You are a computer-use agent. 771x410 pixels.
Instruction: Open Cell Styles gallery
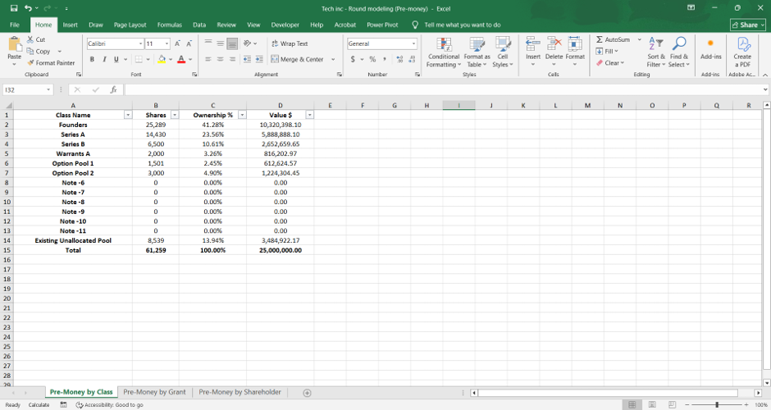coord(503,52)
